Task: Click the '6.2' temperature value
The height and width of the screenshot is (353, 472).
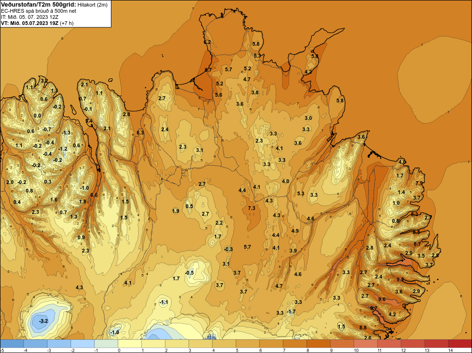Action: pyautogui.click(x=207, y=42)
